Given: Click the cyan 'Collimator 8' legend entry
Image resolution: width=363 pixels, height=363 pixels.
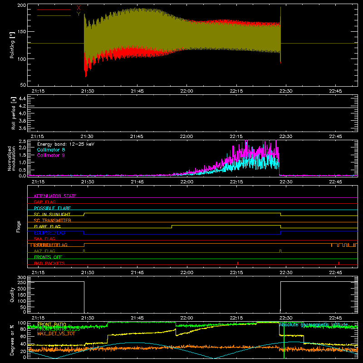Looking at the screenshot, I should (51, 150).
